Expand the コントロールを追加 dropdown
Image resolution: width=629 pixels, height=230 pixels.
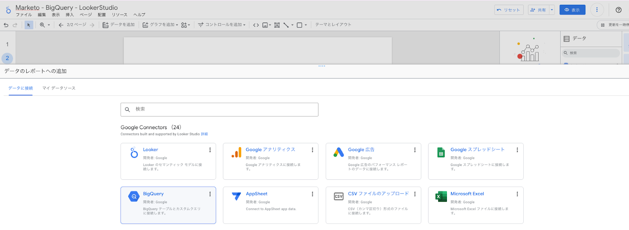[x=244, y=25]
